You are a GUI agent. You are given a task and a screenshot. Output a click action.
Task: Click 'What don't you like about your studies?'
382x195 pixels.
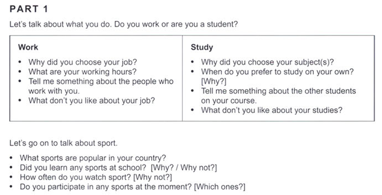coord(271,110)
